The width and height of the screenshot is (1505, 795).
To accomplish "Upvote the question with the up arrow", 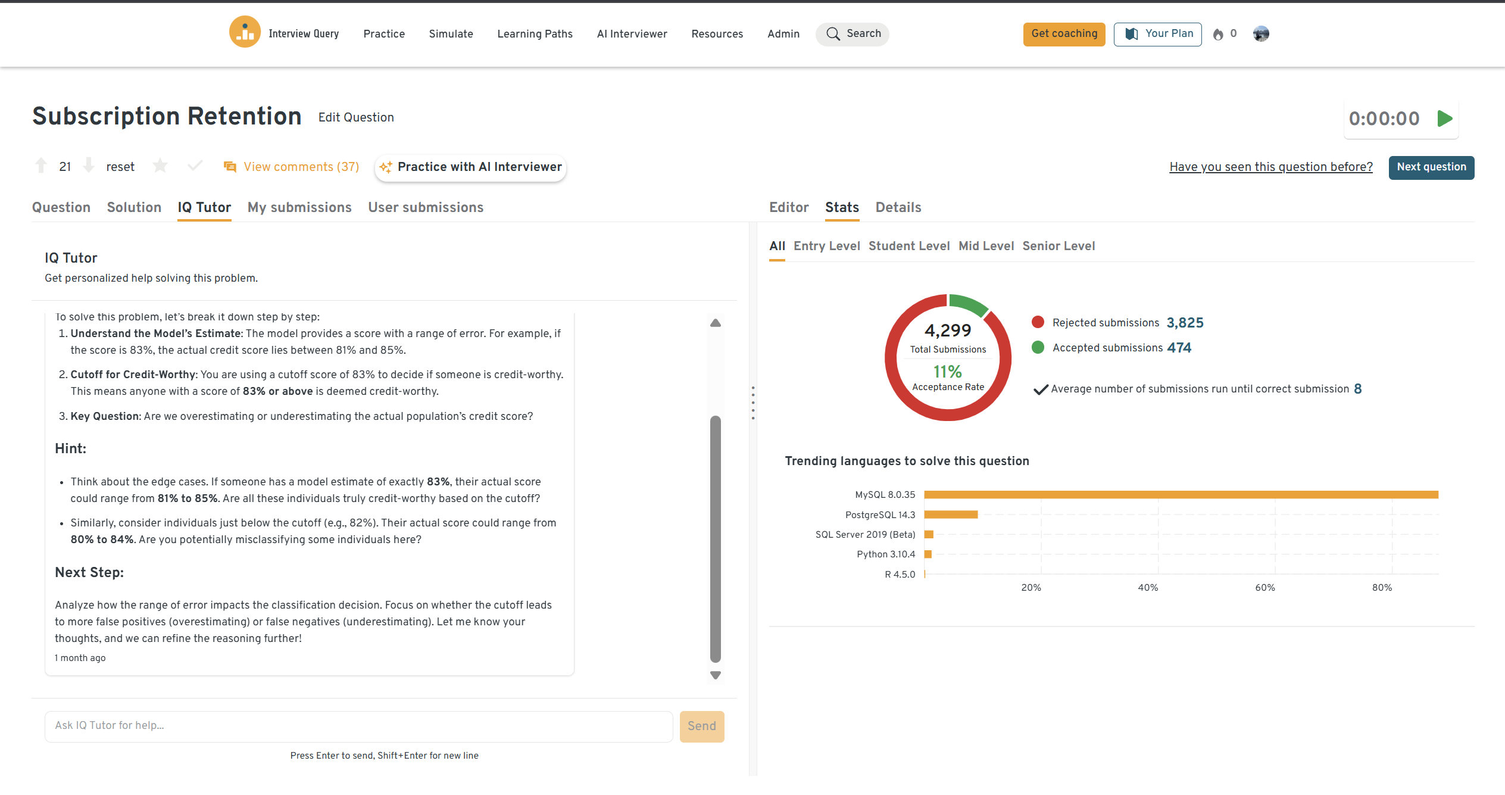I will [41, 166].
